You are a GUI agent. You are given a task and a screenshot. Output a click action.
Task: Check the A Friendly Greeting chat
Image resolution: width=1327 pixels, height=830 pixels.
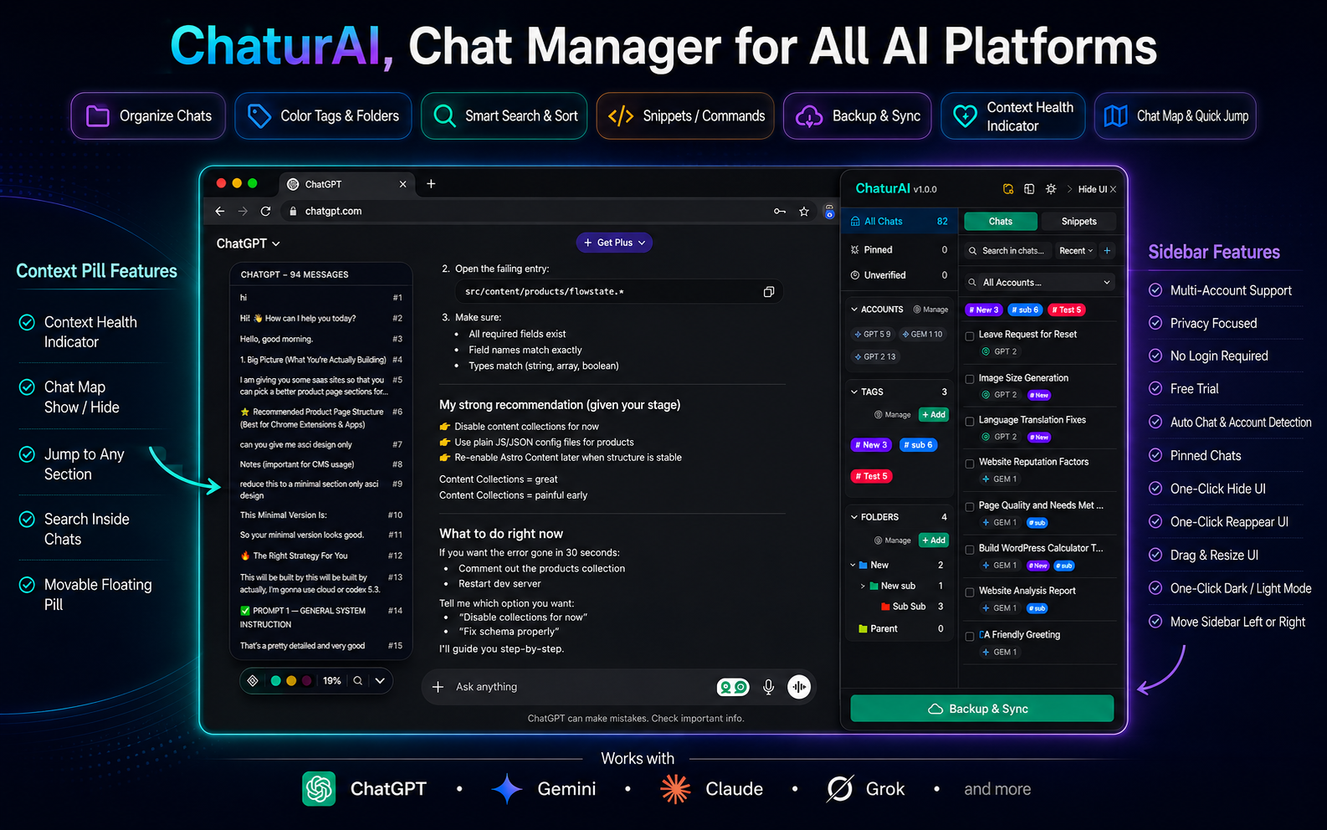(x=970, y=636)
